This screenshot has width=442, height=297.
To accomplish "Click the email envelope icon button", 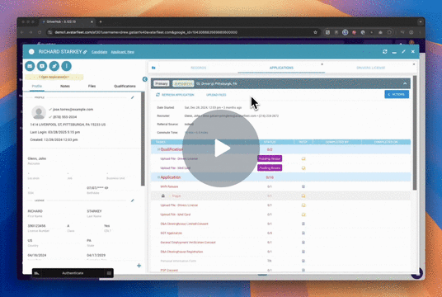I will [30, 66].
